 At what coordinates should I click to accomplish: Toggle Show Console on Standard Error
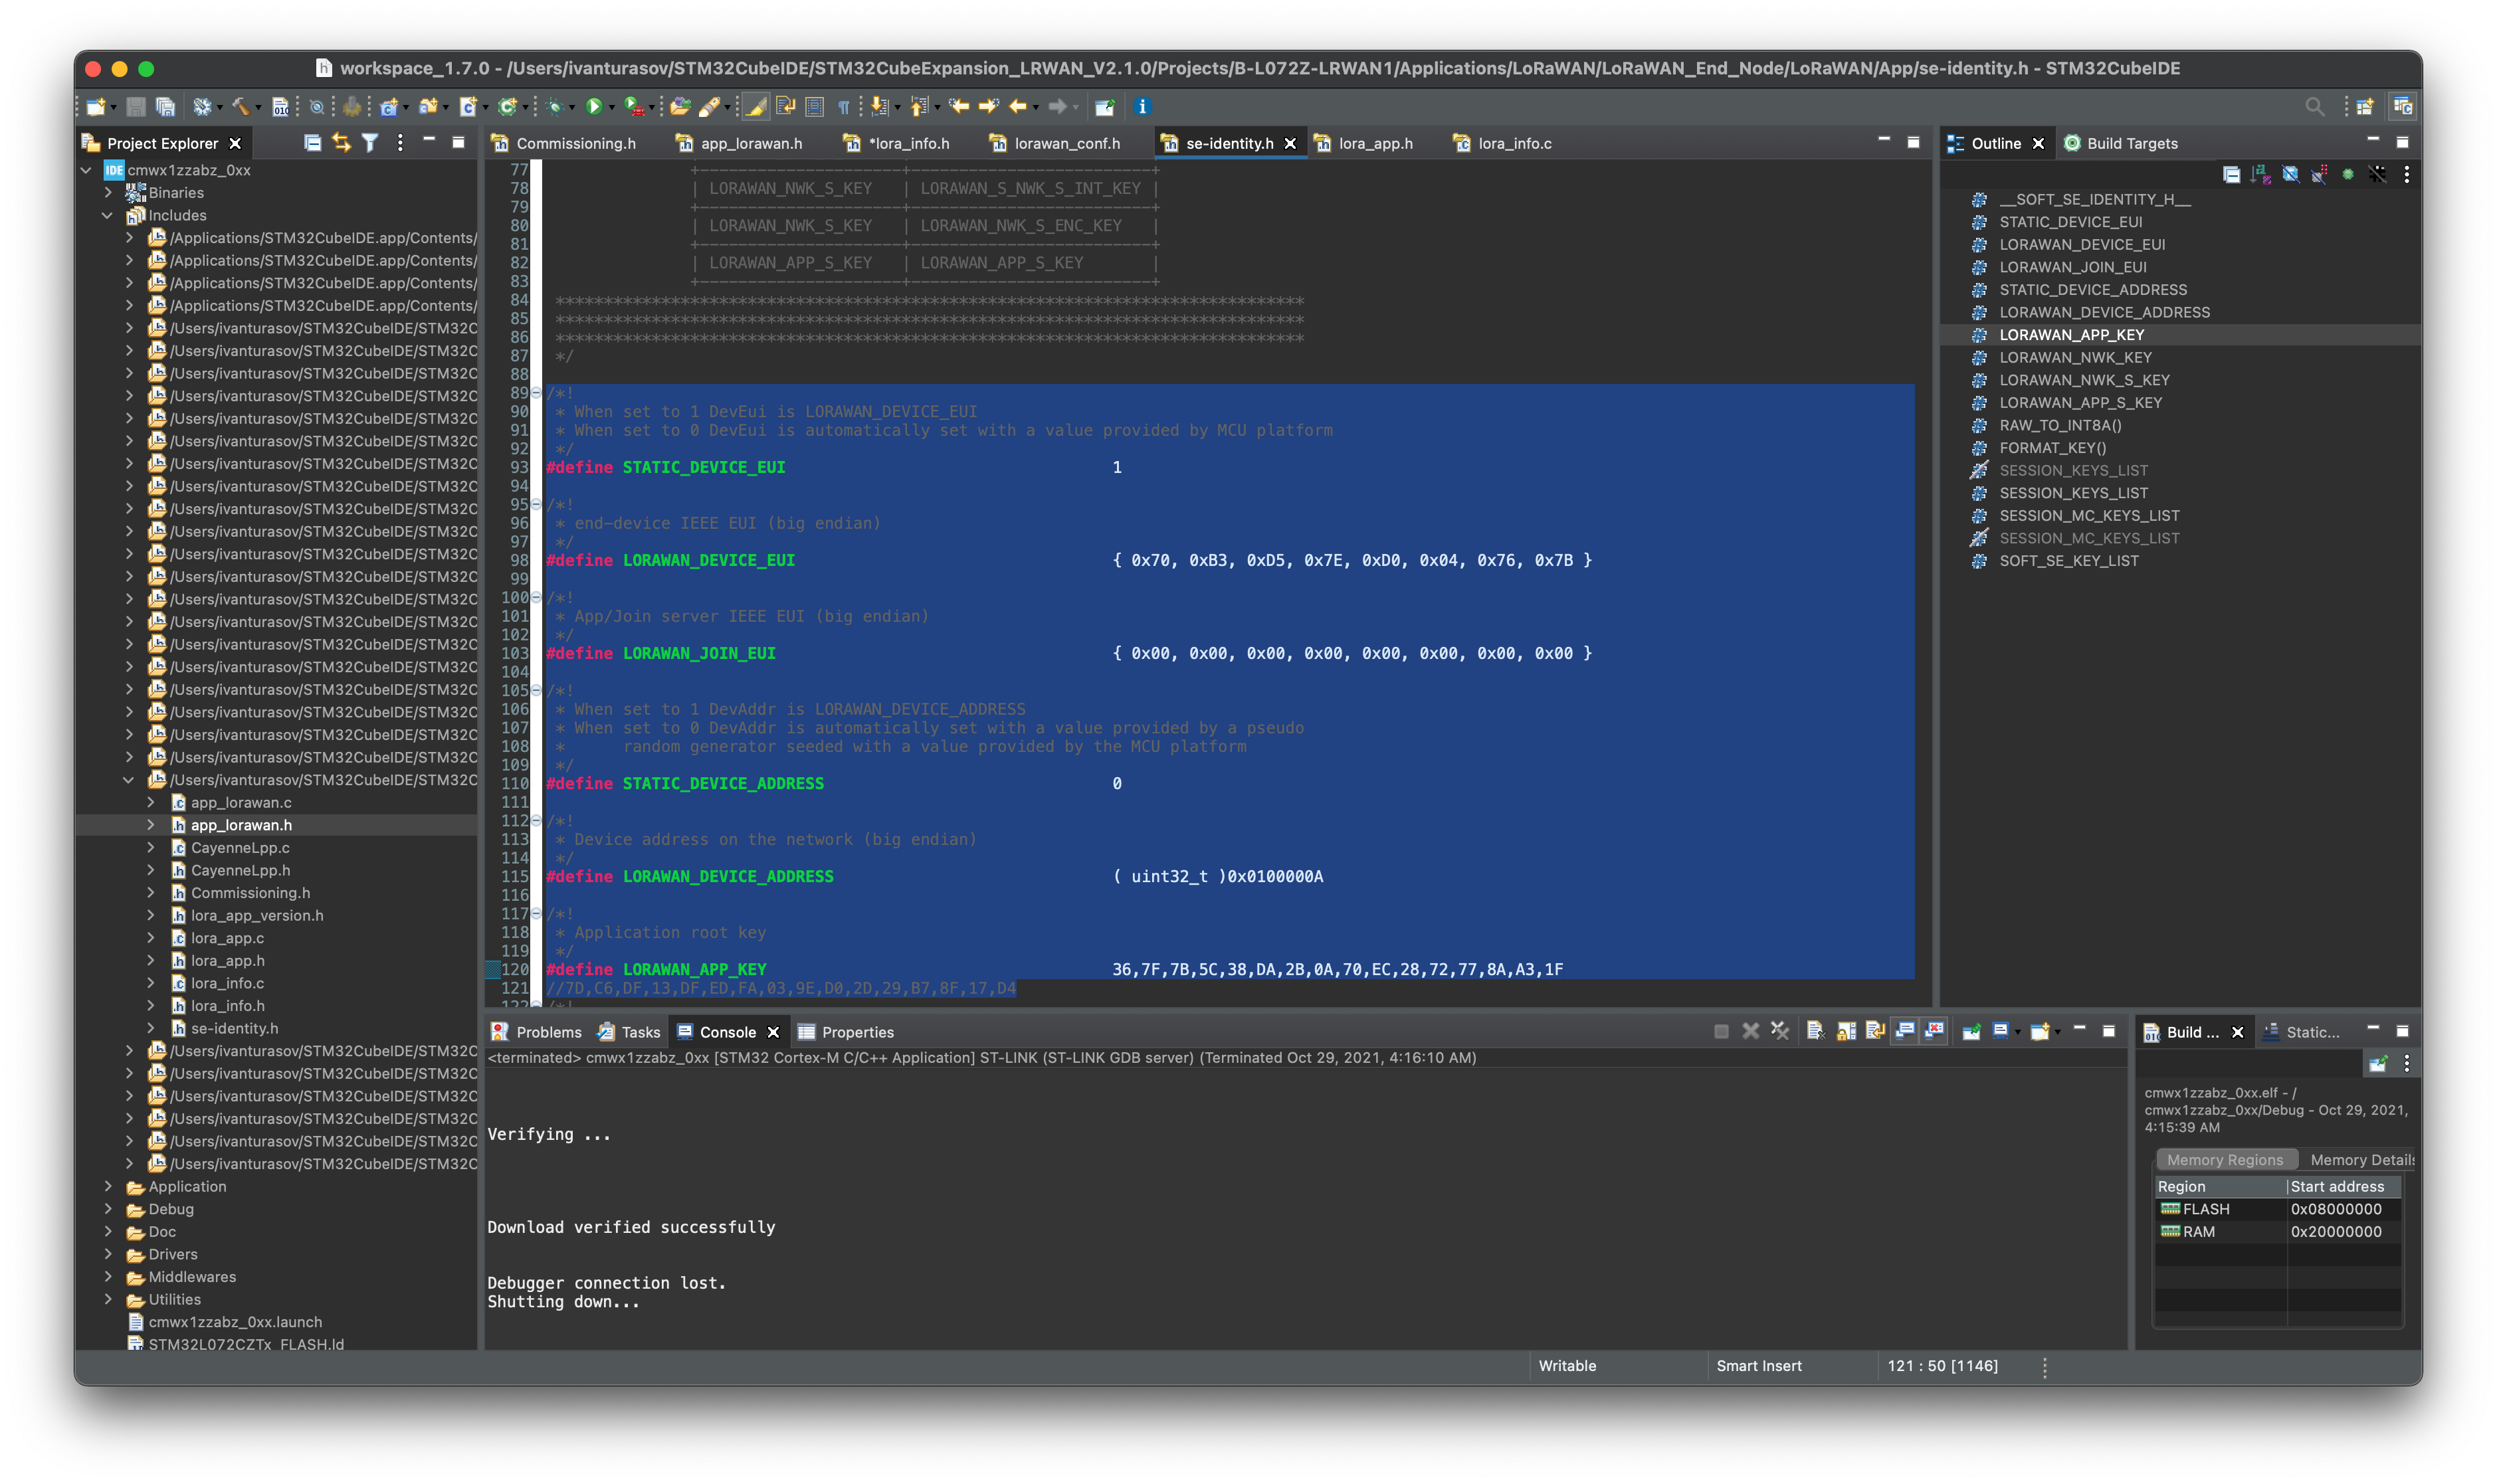[1935, 1031]
